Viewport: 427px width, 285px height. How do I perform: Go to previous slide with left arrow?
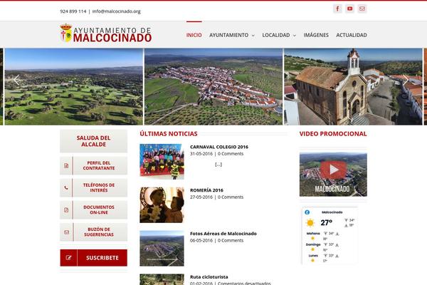pos(16,81)
